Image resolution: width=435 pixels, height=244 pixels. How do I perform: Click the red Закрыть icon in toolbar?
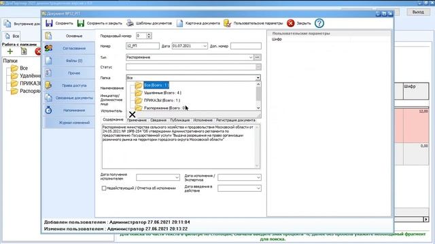(x=290, y=23)
